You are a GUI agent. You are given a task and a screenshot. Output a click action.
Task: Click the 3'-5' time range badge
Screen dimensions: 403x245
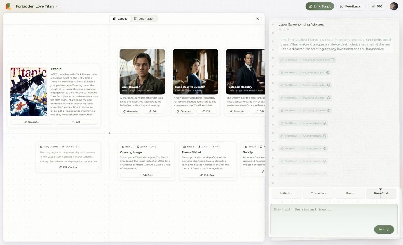[x=215, y=146]
